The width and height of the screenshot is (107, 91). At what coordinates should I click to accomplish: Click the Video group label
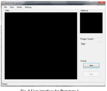point(7,11)
